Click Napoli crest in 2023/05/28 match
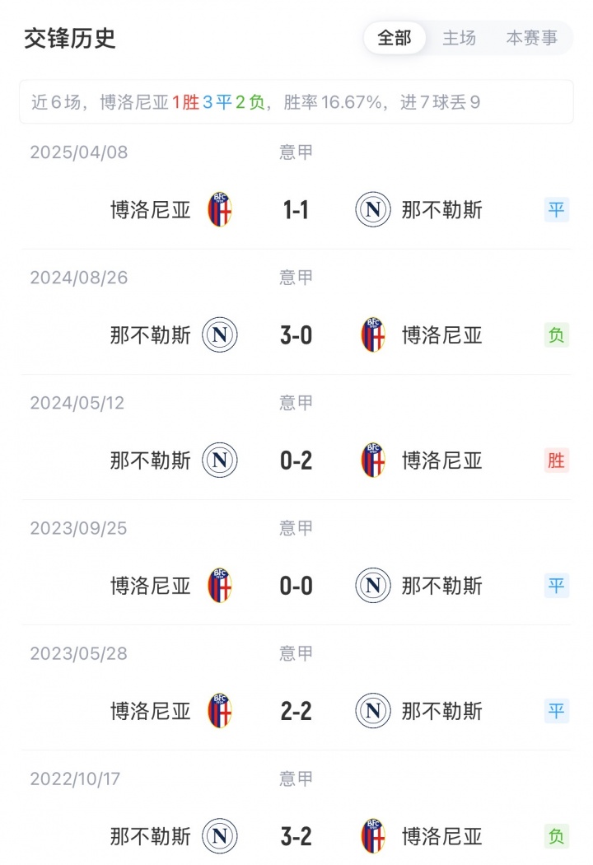The height and width of the screenshot is (865, 593). (x=372, y=711)
